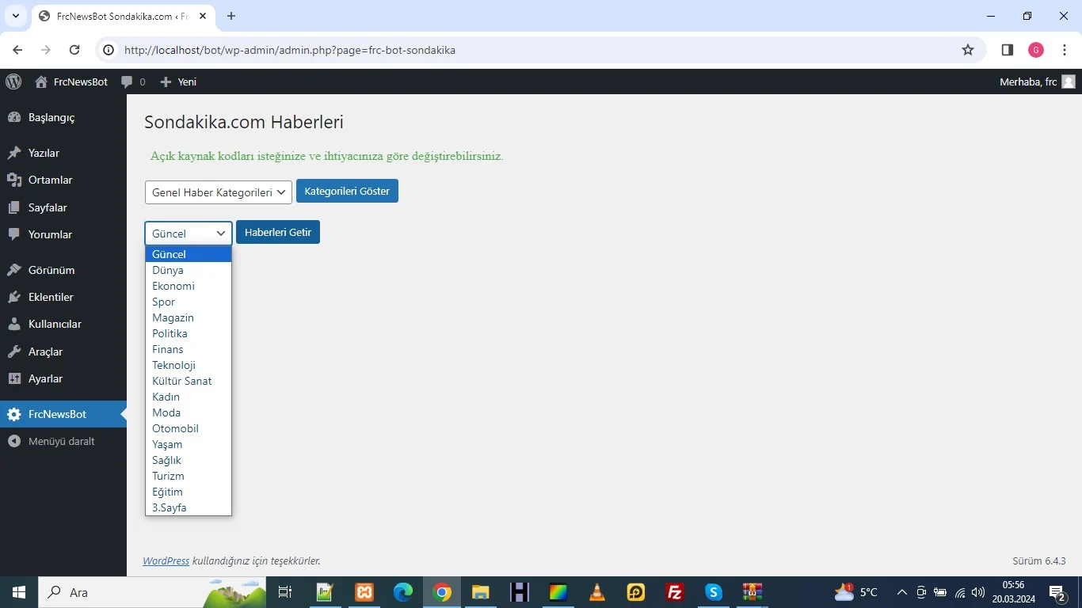Screen dimensions: 1082x608
Task: Select FrcNewsBot in the sidebar
Action: tap(63, 414)
